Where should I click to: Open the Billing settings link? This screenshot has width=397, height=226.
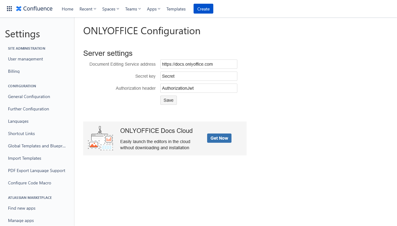pyautogui.click(x=14, y=71)
